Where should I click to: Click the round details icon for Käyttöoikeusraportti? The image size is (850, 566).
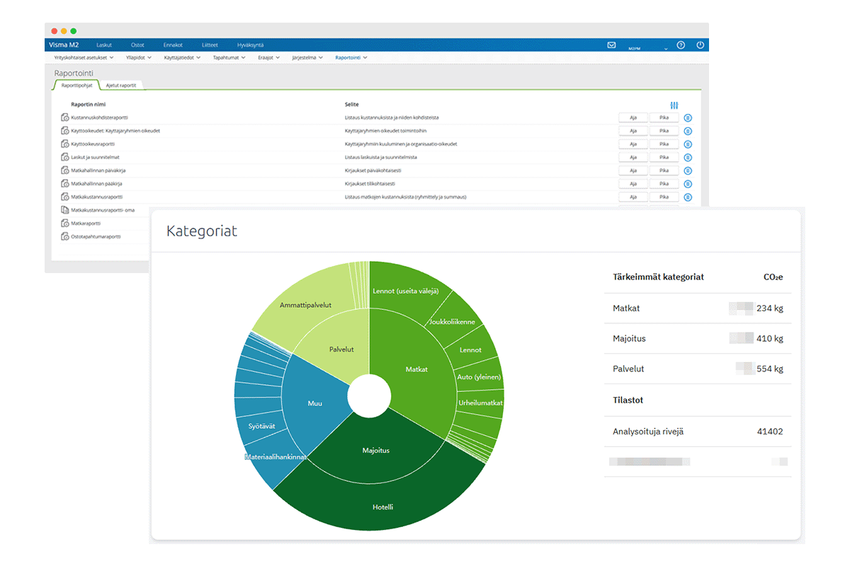click(x=688, y=144)
